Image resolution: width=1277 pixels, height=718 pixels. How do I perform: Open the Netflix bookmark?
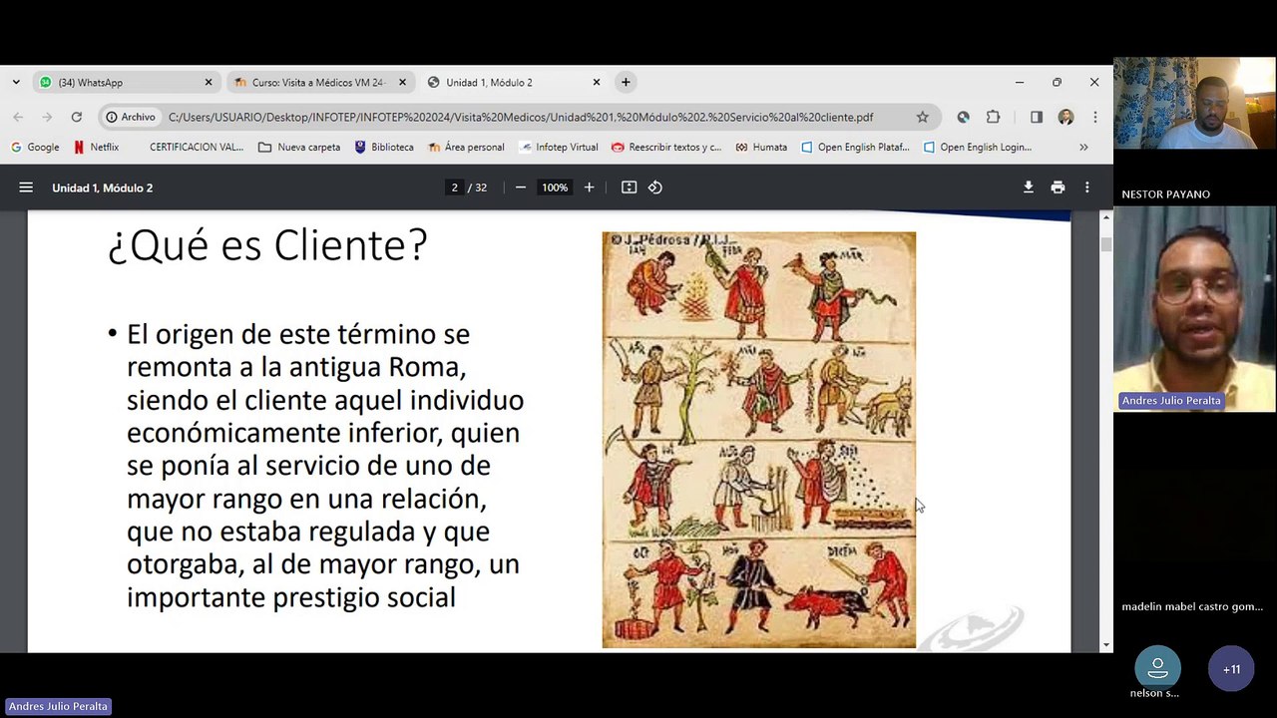[x=96, y=147]
